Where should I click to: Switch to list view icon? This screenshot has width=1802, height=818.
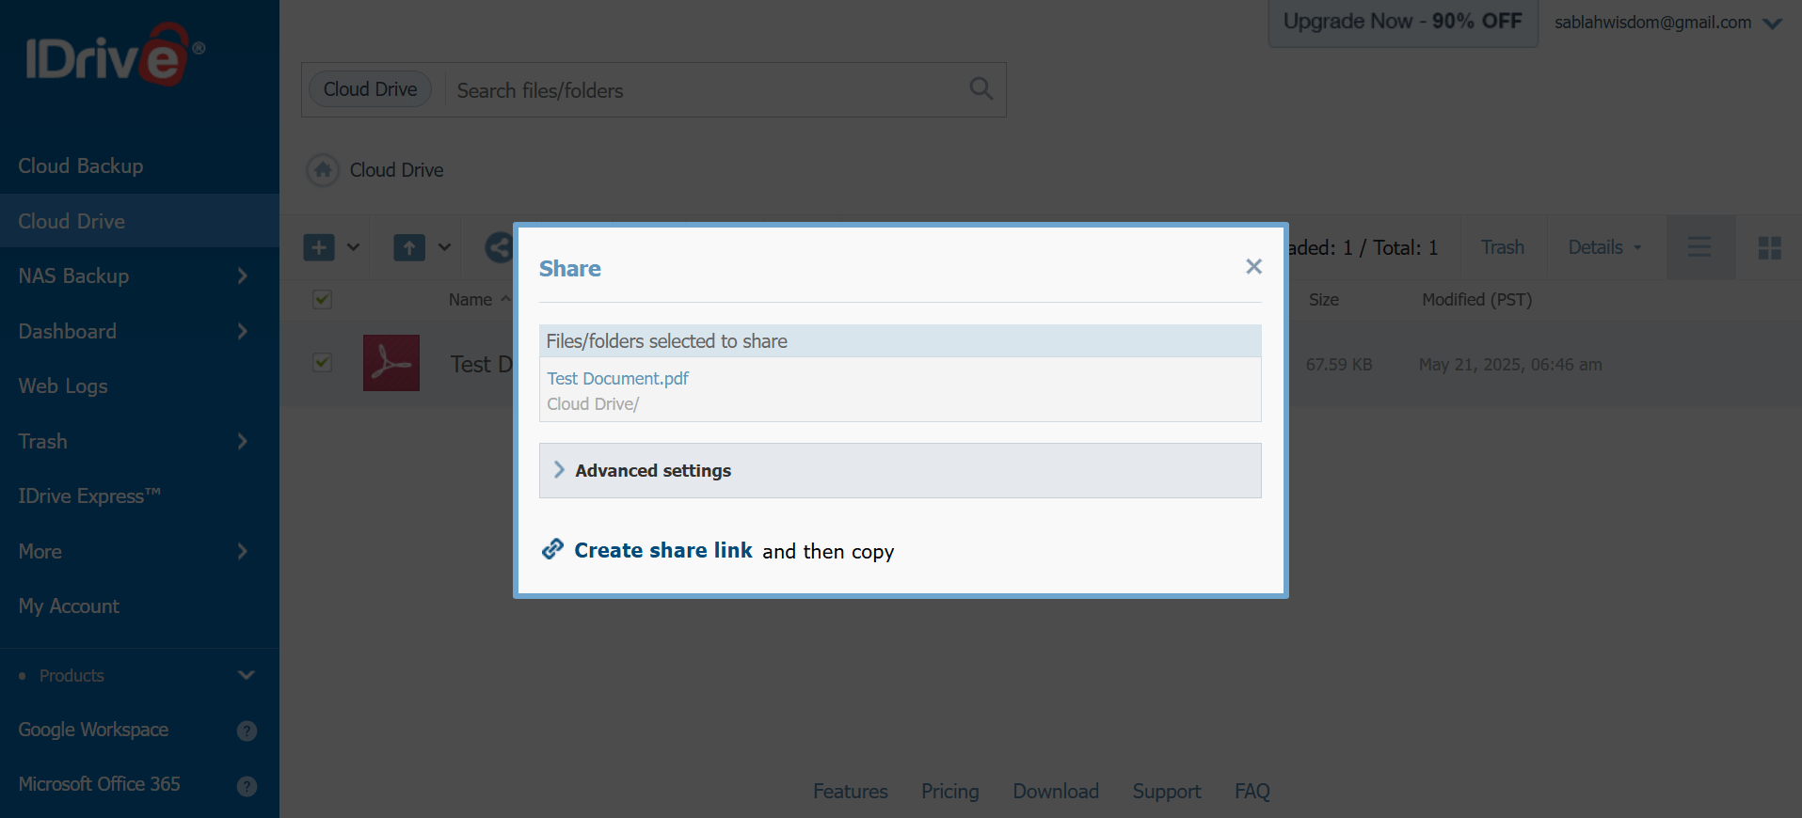pyautogui.click(x=1699, y=247)
